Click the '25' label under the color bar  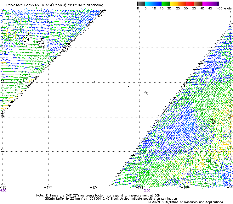178,8
